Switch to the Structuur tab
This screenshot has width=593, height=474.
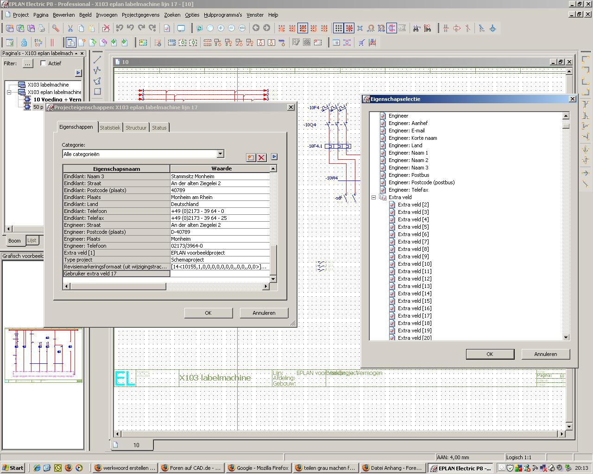(136, 128)
